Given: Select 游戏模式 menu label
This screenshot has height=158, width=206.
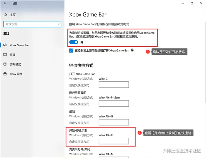Looking at the screenshot, I should click(15, 64).
